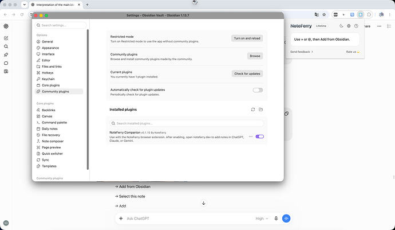Click plus attach button in ChatGPT composer
This screenshot has height=230, width=395.
pos(121,219)
